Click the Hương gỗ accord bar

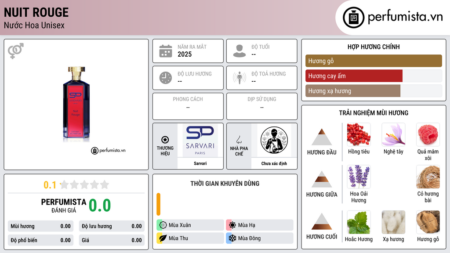click(374, 61)
